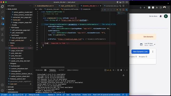171x96 pixels.
Task: Open Go to docs link in browser
Action: (153, 16)
